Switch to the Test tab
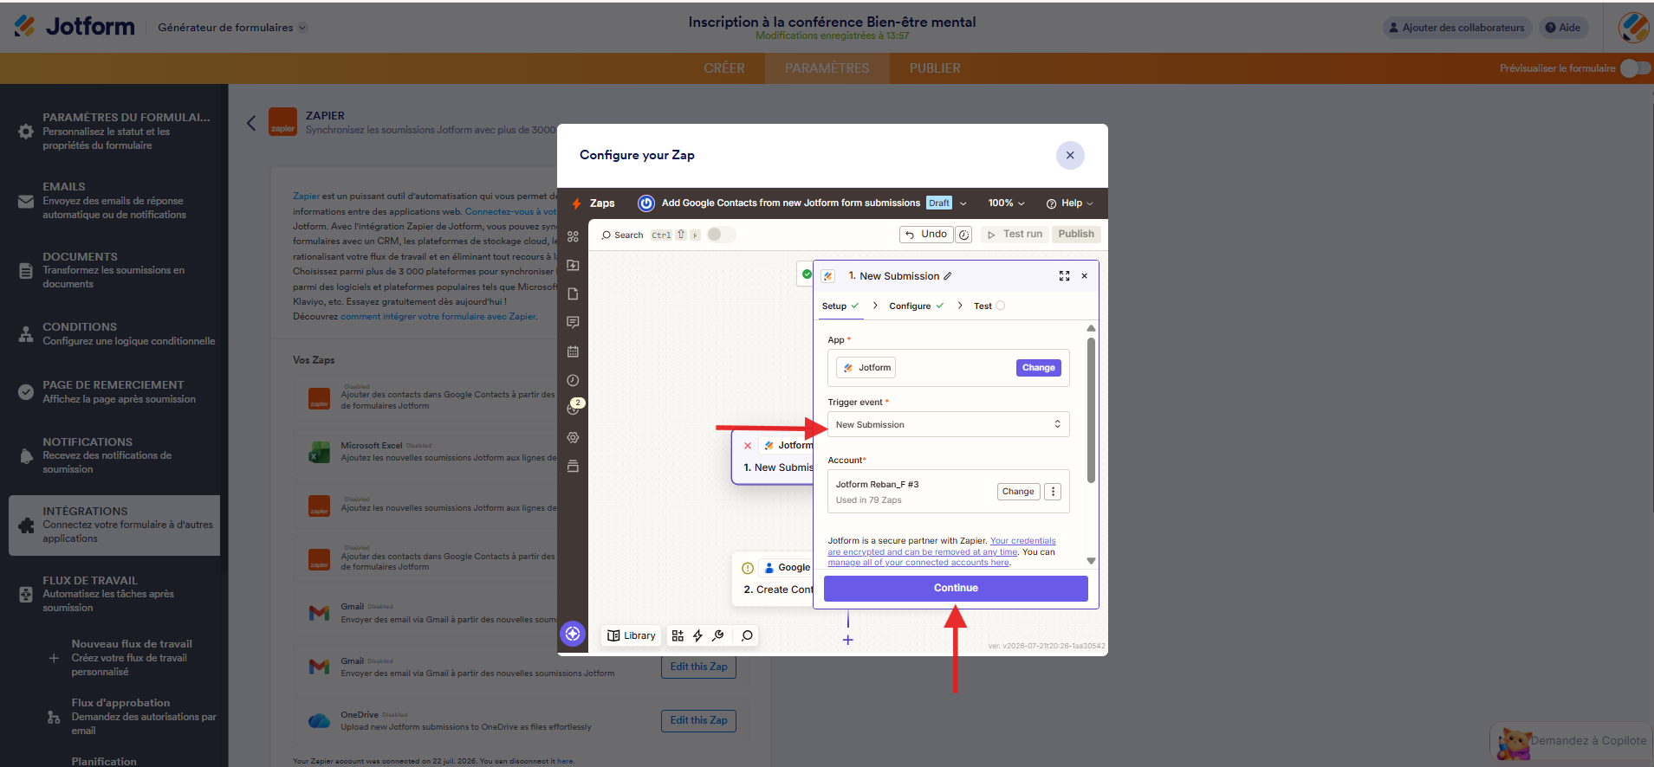Image resolution: width=1654 pixels, height=767 pixels. point(989,306)
